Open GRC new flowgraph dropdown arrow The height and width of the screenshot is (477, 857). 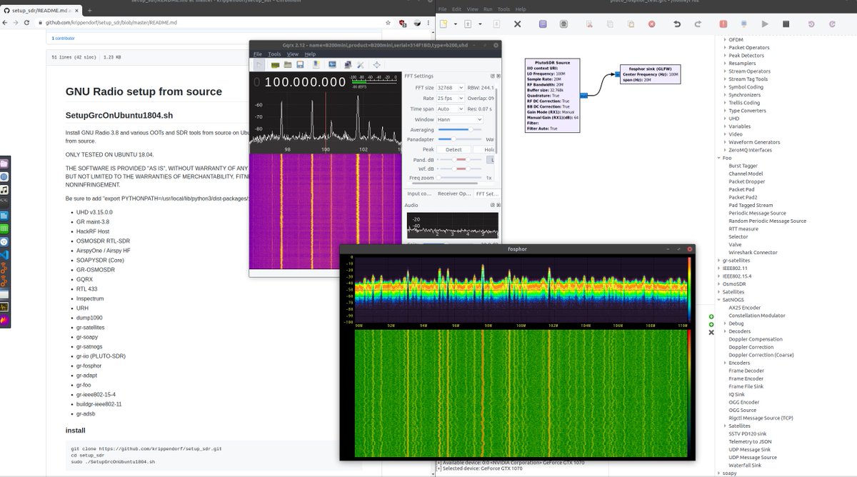(x=455, y=24)
